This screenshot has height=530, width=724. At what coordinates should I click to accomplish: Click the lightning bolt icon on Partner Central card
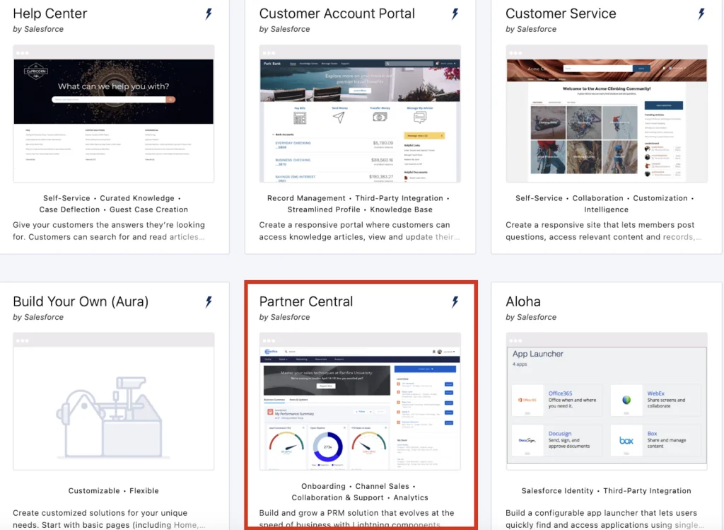click(455, 302)
